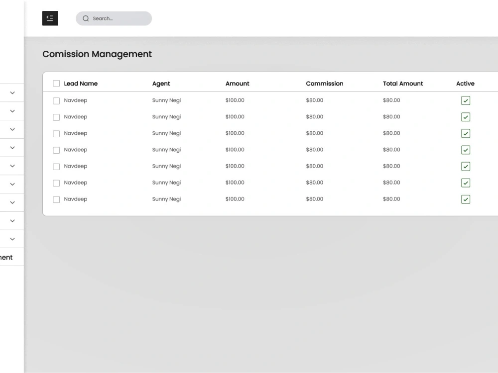This screenshot has width=498, height=373.
Task: Toggle the Active checkmark in the fourth row
Action: click(466, 150)
